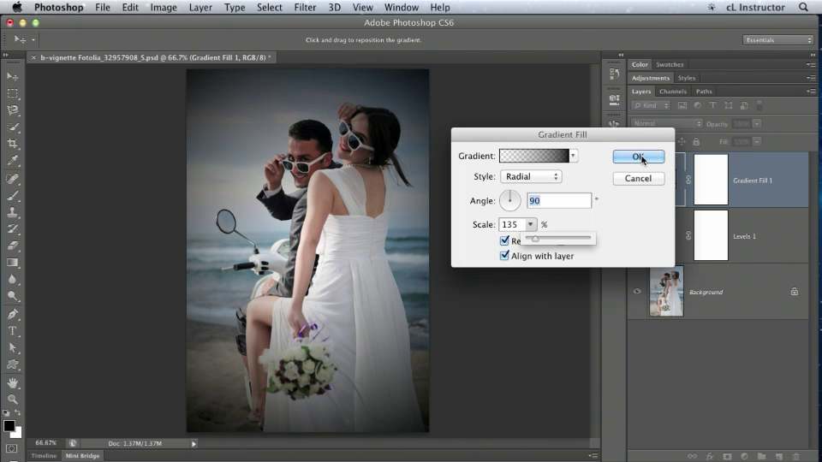This screenshot has width=822, height=462.
Task: Select the Spot Healing Brush tool
Action: 13,179
